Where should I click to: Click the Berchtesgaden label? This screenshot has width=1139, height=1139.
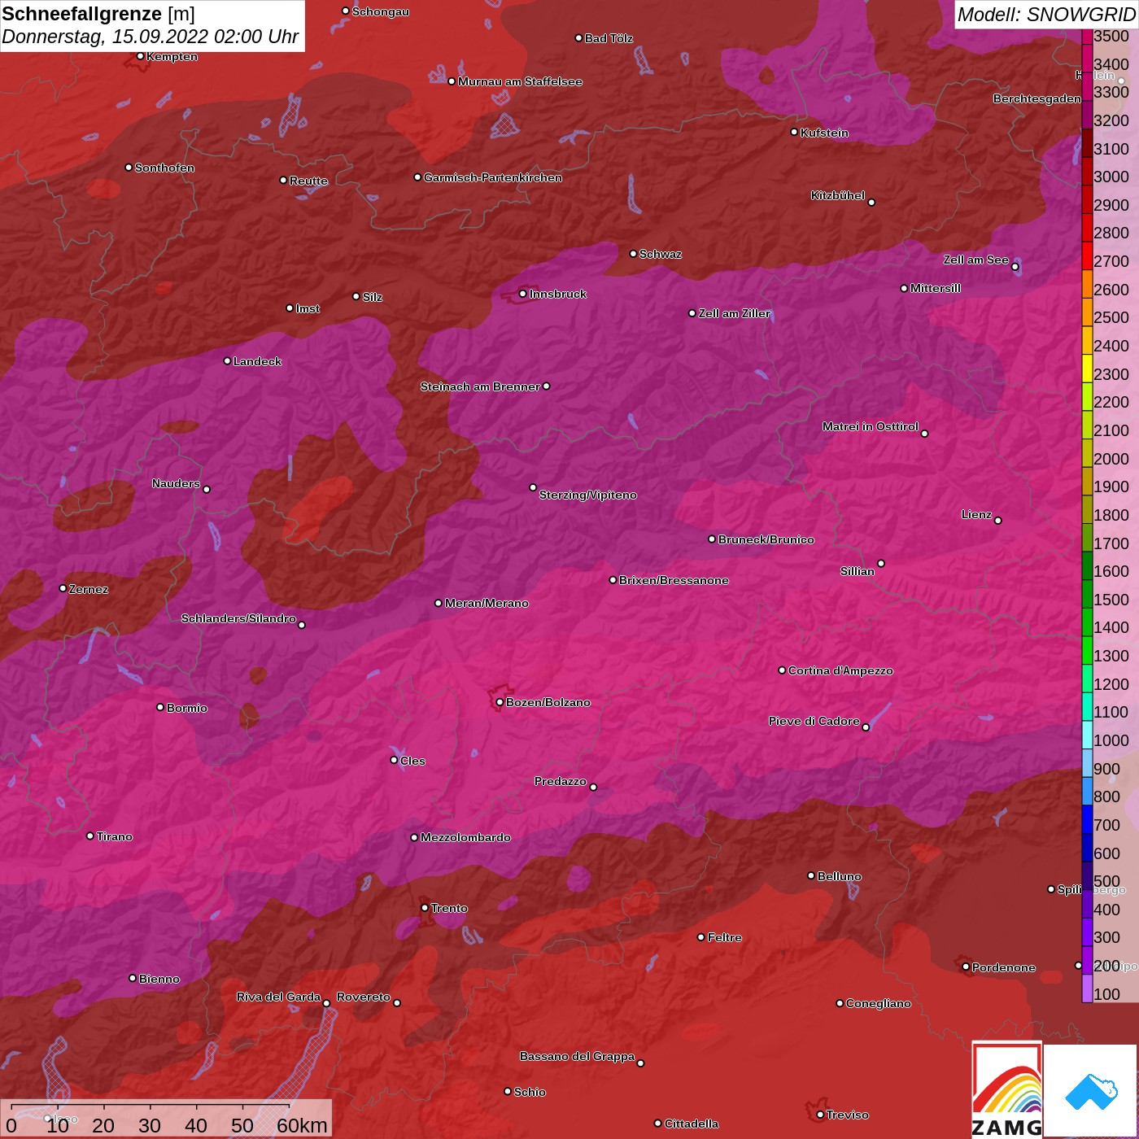tap(1037, 98)
